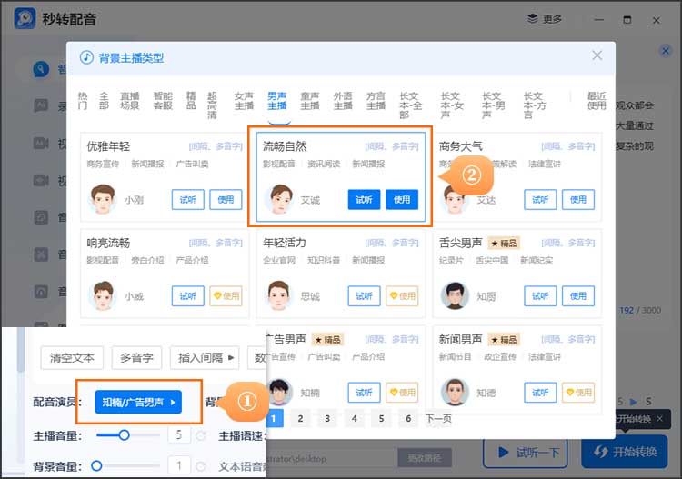
Task: Click the 精品 star badge on 舌尖男声
Action: pos(504,244)
